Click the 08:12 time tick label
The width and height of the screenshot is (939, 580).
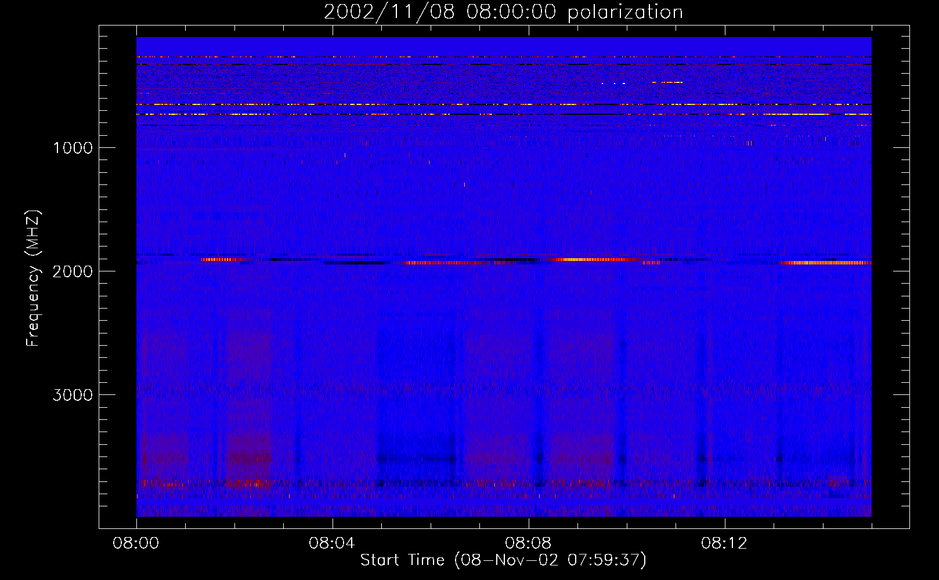click(724, 543)
